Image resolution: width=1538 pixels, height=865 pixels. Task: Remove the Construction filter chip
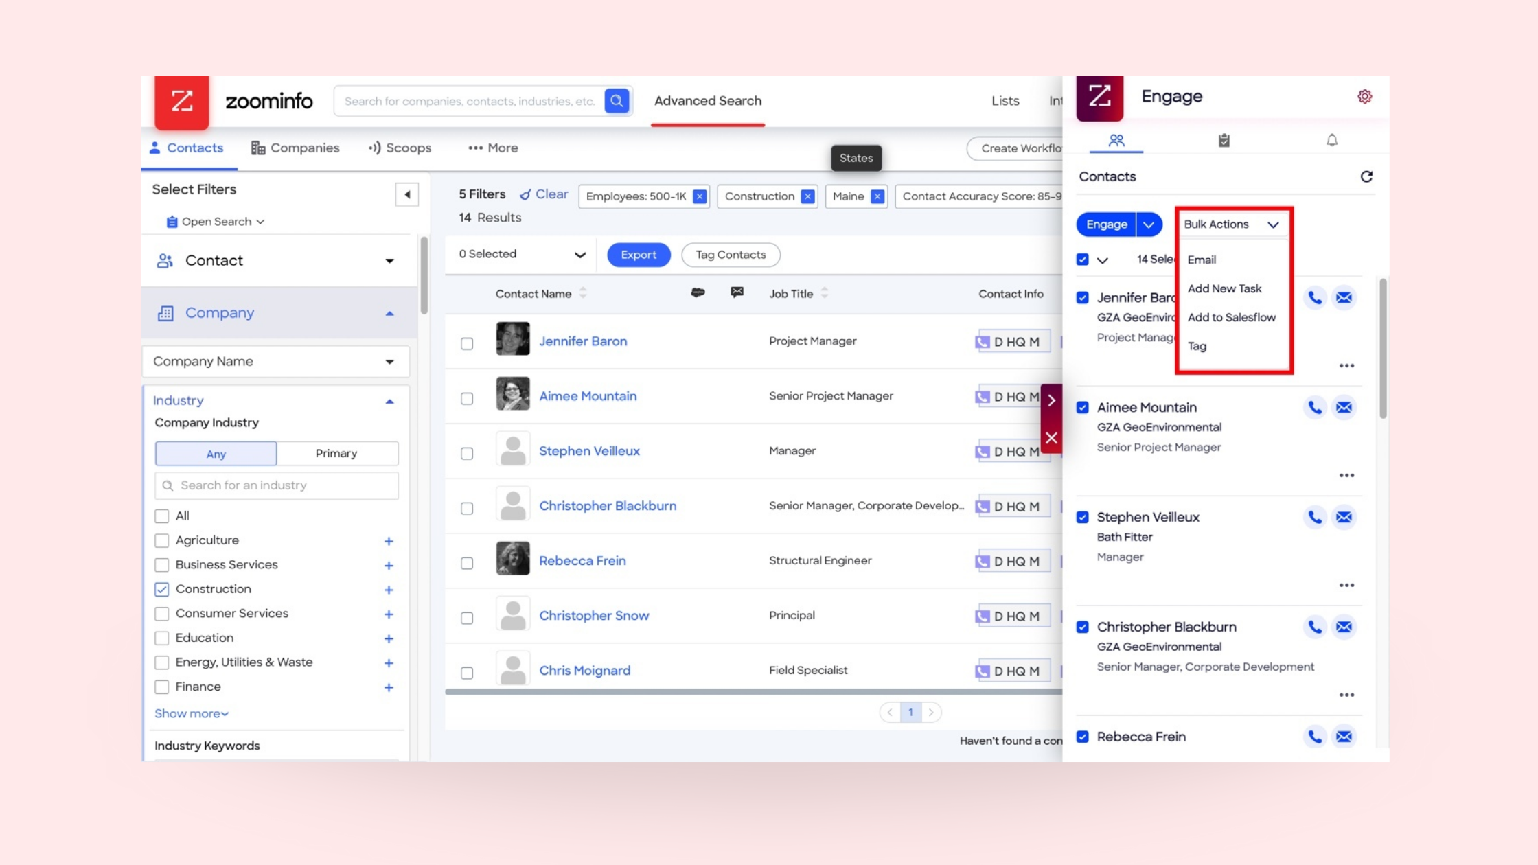point(807,197)
